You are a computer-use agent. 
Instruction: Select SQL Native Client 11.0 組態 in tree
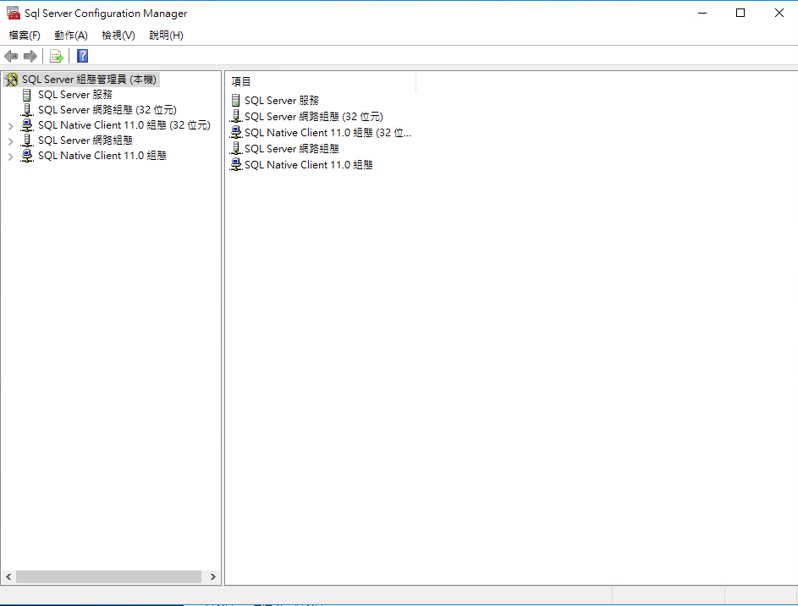(x=102, y=156)
